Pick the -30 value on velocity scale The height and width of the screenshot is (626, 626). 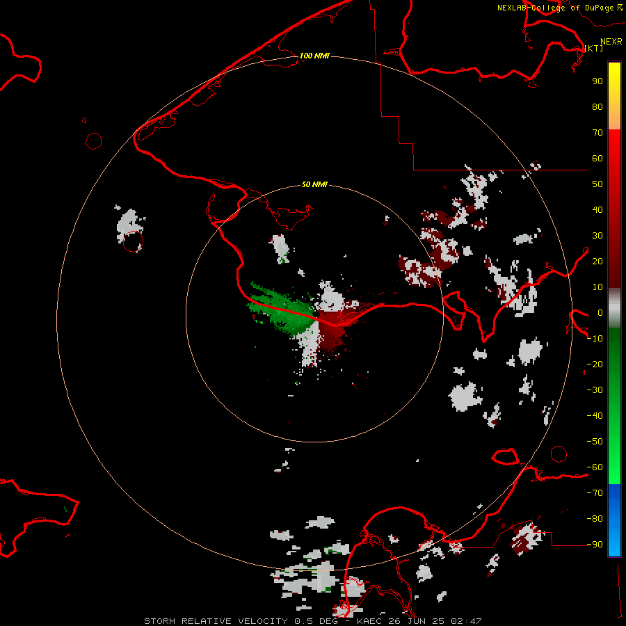point(595,390)
